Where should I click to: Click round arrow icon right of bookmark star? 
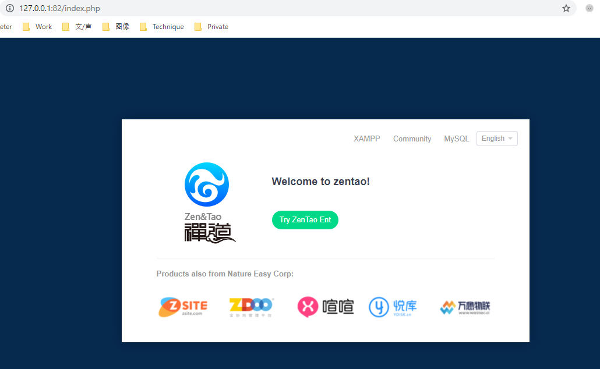pyautogui.click(x=590, y=8)
